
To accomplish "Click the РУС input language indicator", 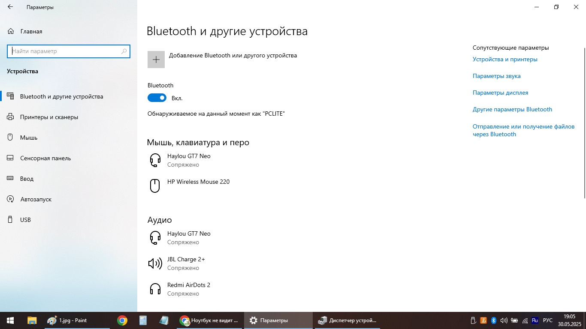I will 548,320.
